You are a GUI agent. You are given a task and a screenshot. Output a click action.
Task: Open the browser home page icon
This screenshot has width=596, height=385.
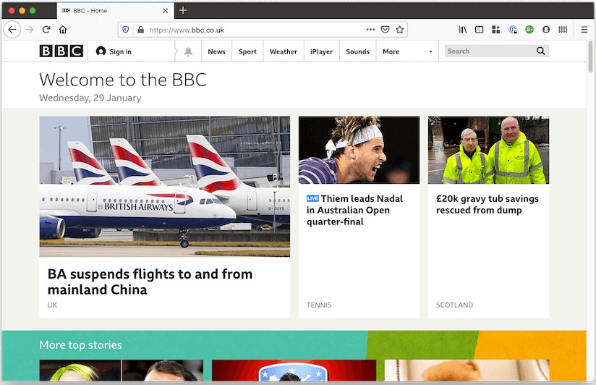(x=63, y=30)
